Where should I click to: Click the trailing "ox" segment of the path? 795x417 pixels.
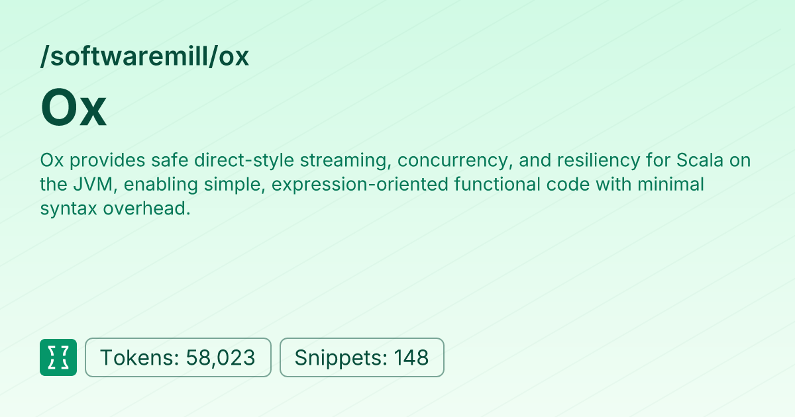235,57
